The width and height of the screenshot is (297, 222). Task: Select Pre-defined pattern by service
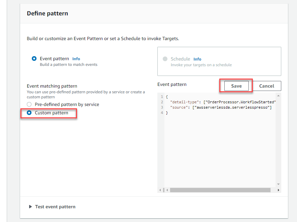(x=29, y=104)
